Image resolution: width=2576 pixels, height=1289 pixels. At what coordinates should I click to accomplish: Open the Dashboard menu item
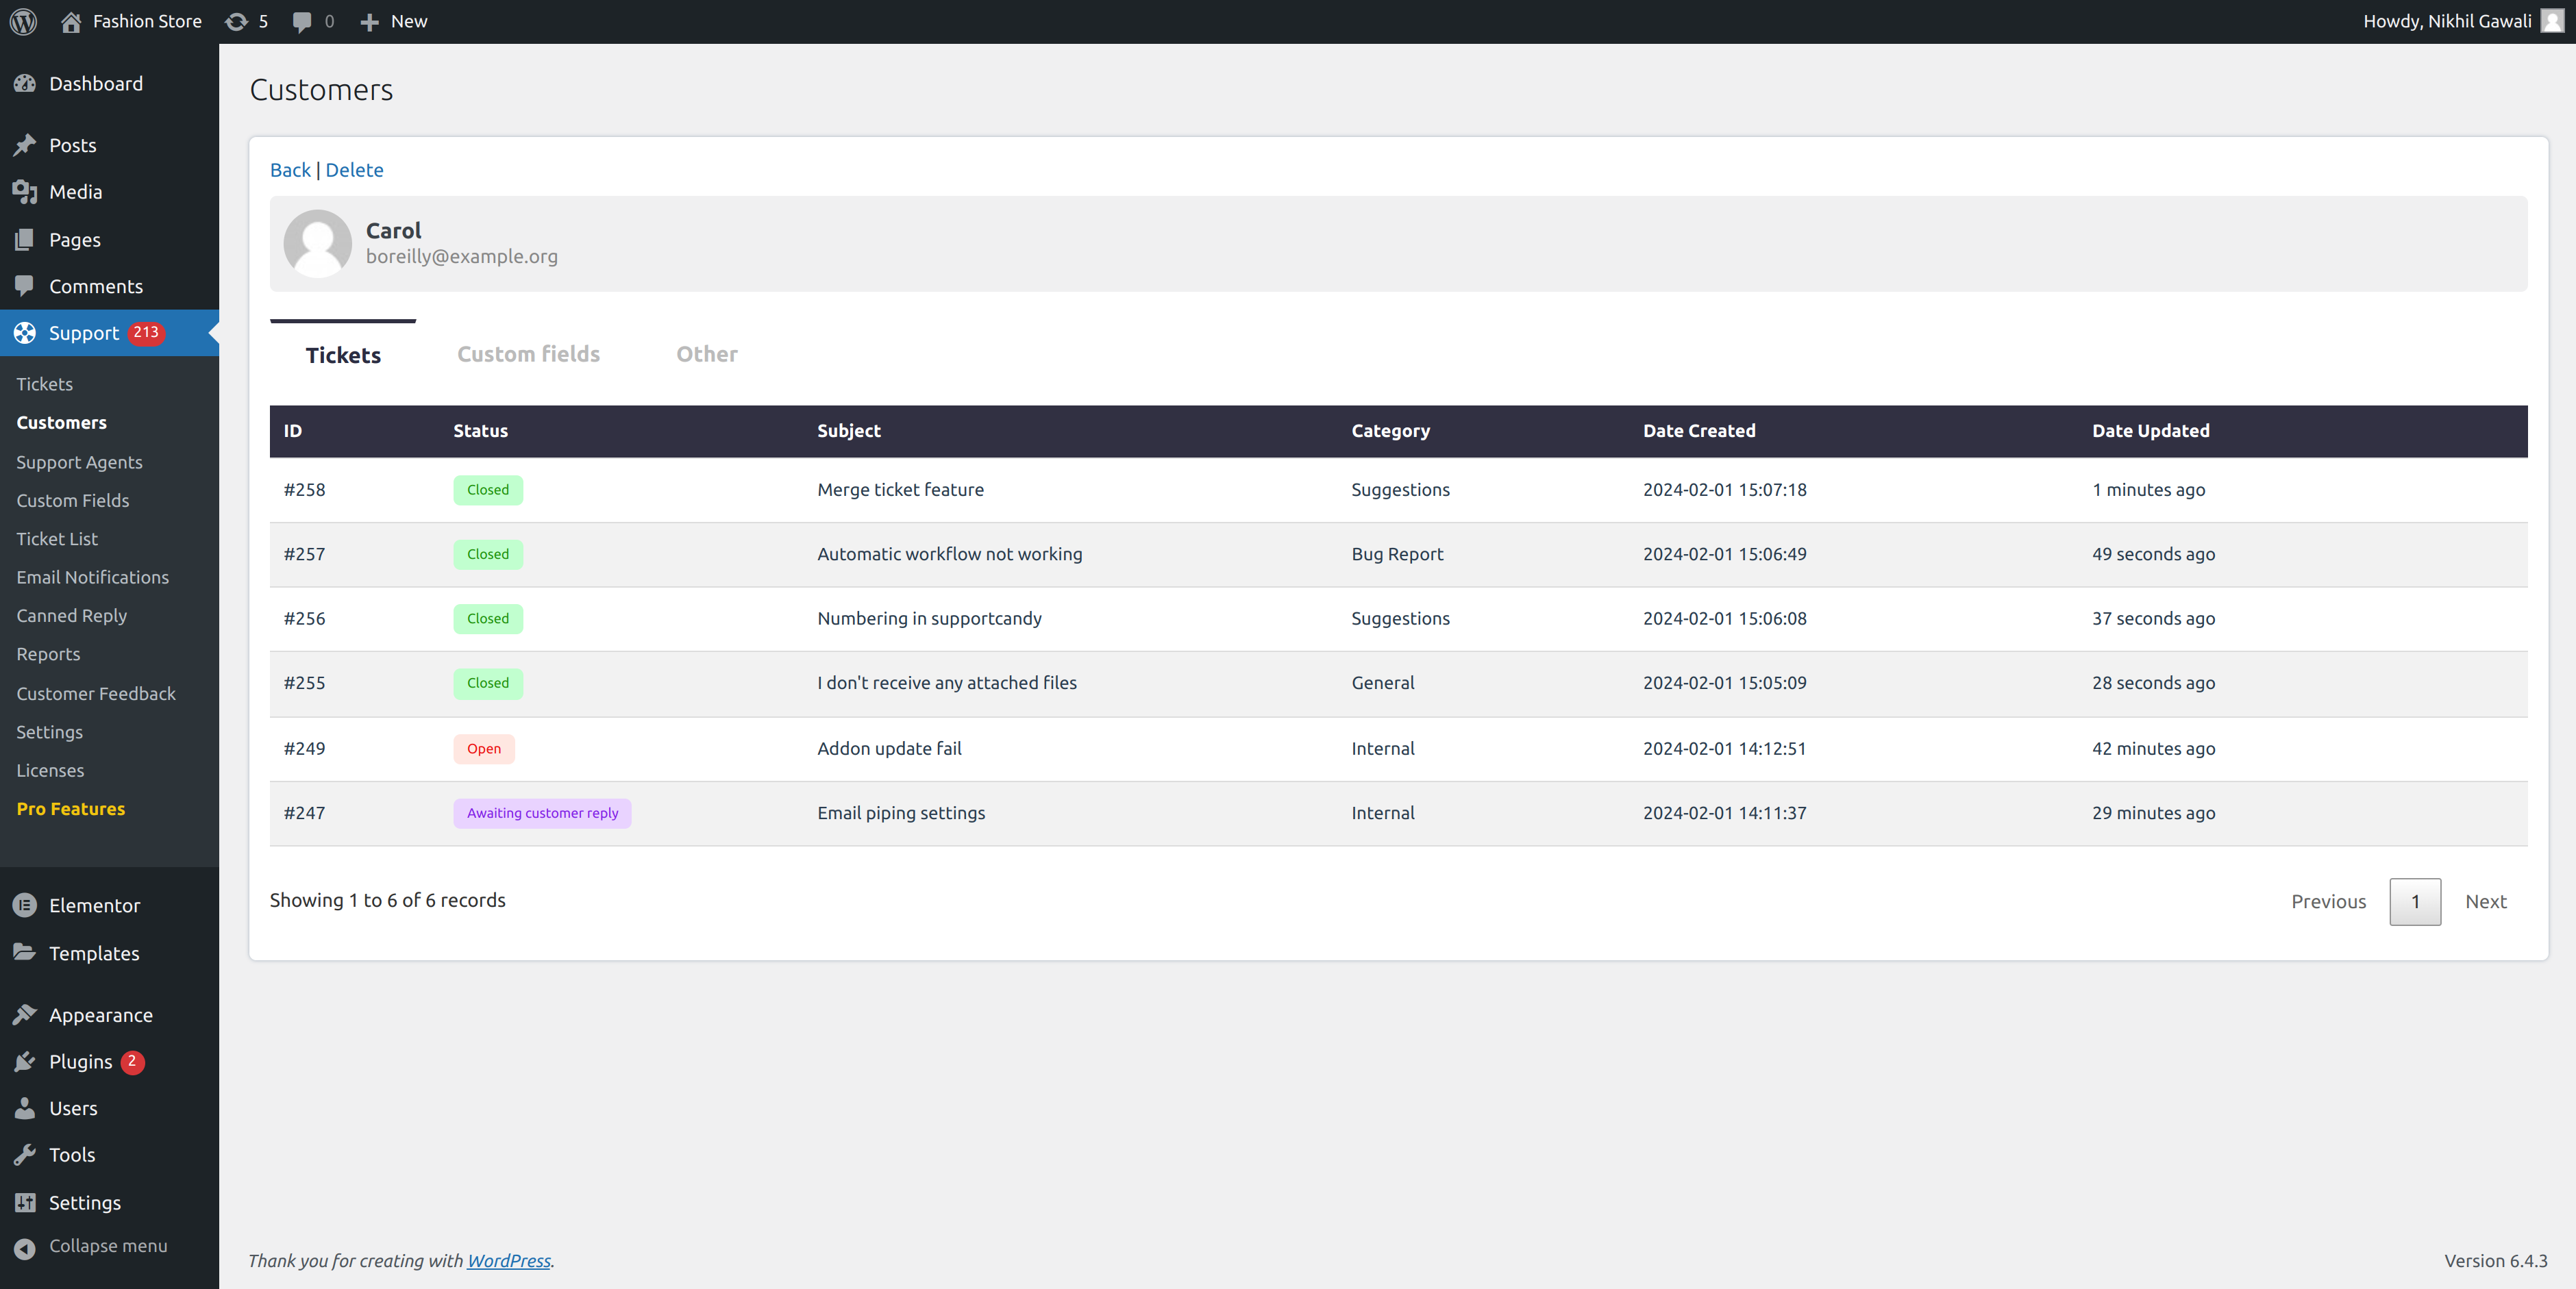(x=95, y=82)
